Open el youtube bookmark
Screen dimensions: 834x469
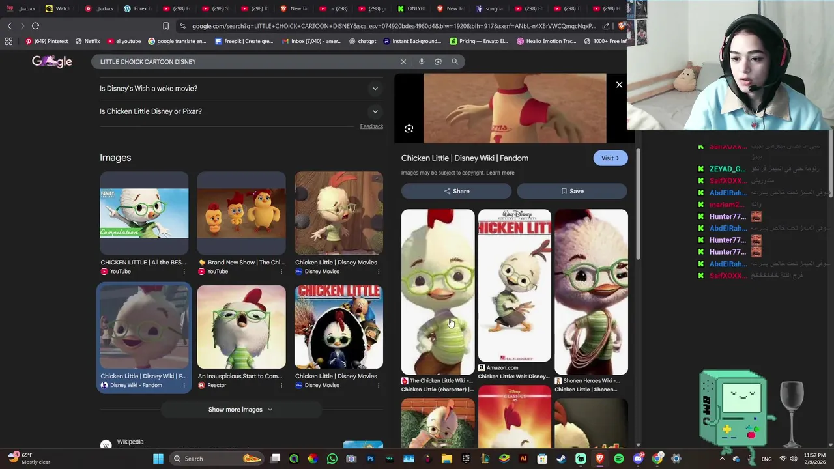(124, 41)
